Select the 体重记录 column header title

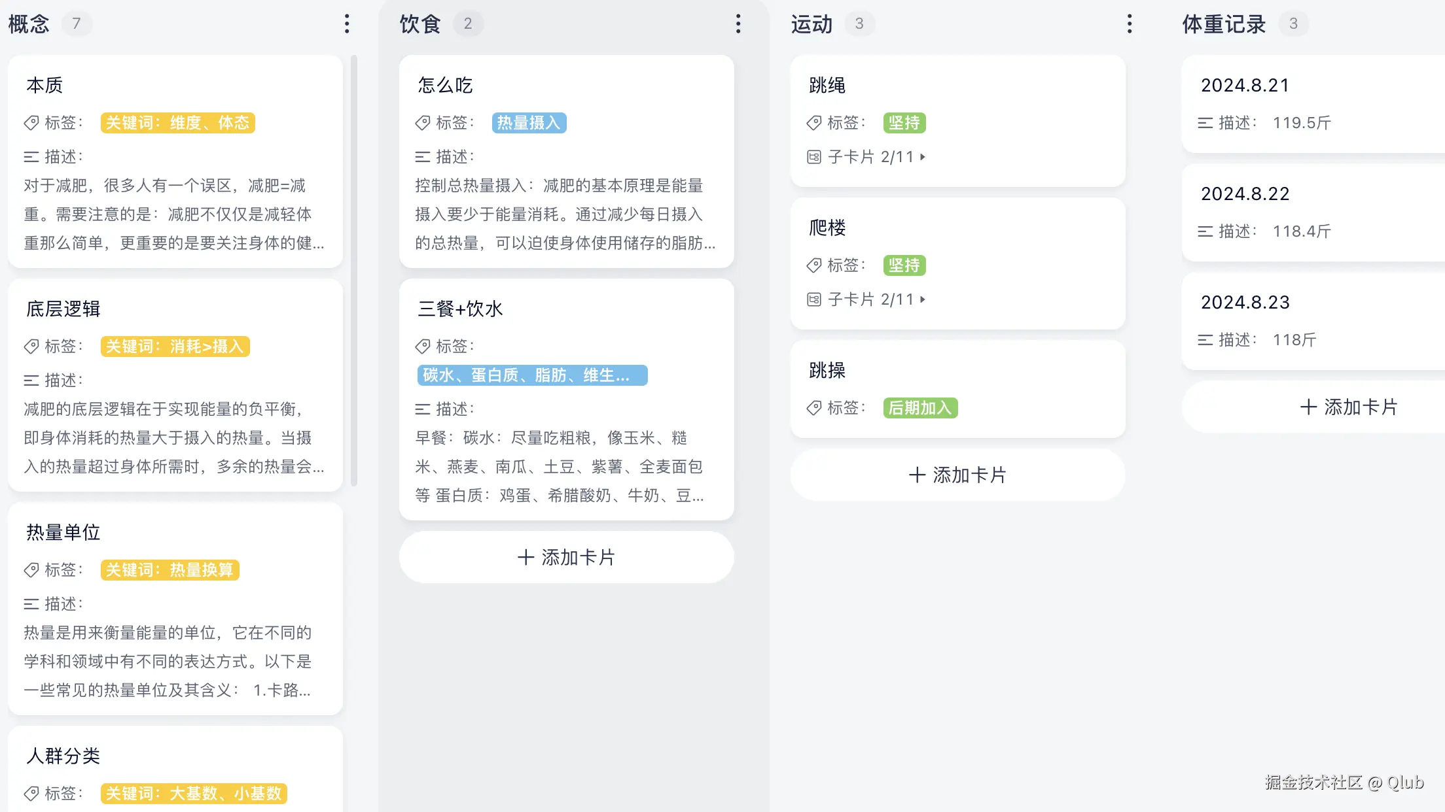[x=1223, y=24]
